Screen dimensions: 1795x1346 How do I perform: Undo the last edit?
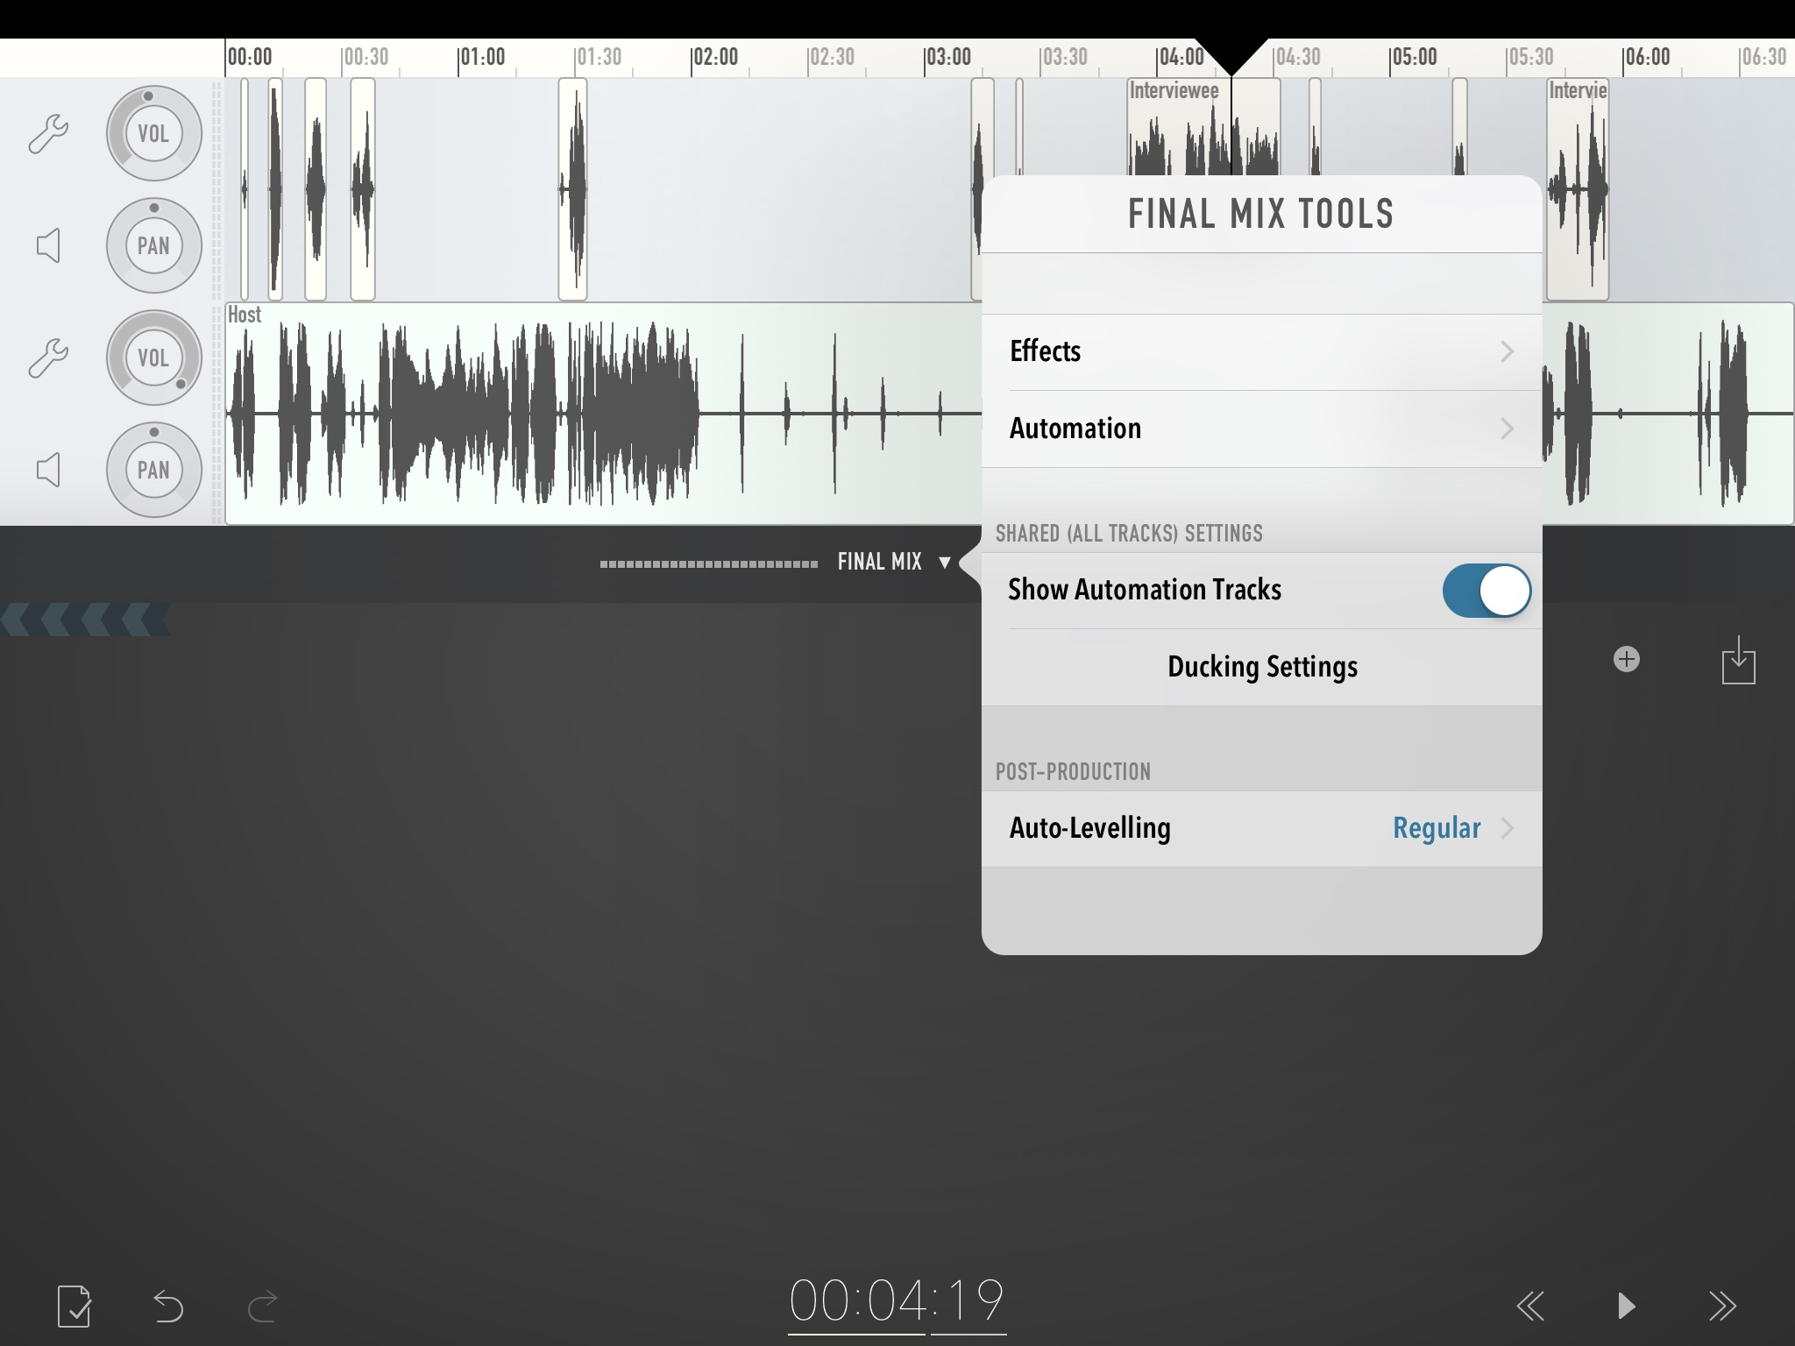tap(168, 1306)
